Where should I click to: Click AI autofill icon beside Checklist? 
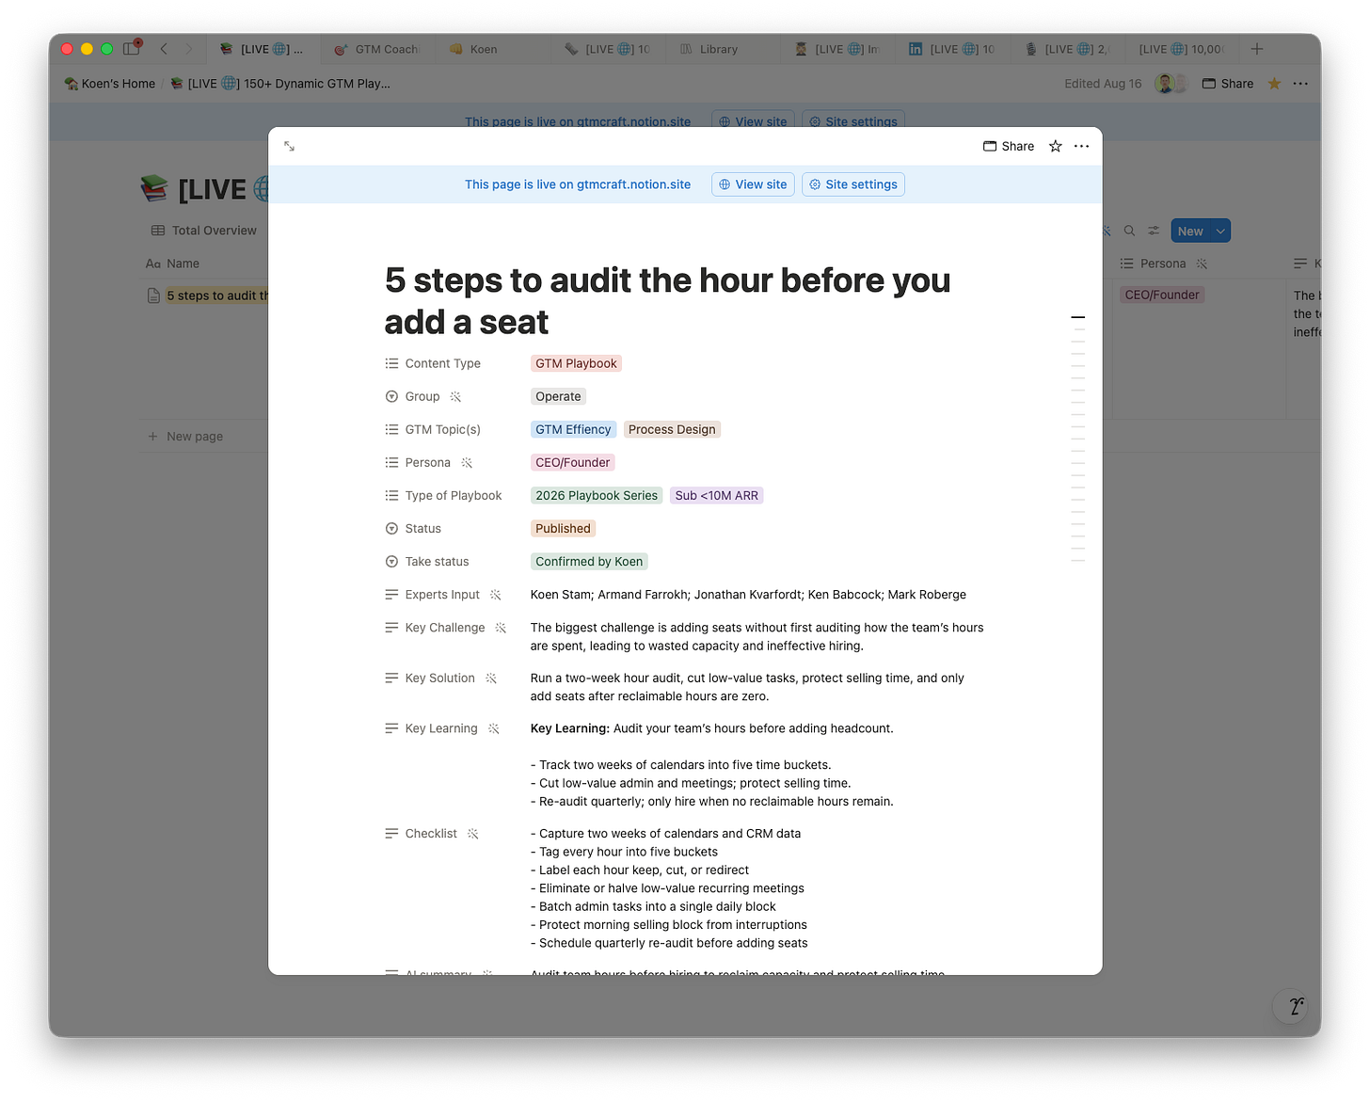pyautogui.click(x=472, y=833)
